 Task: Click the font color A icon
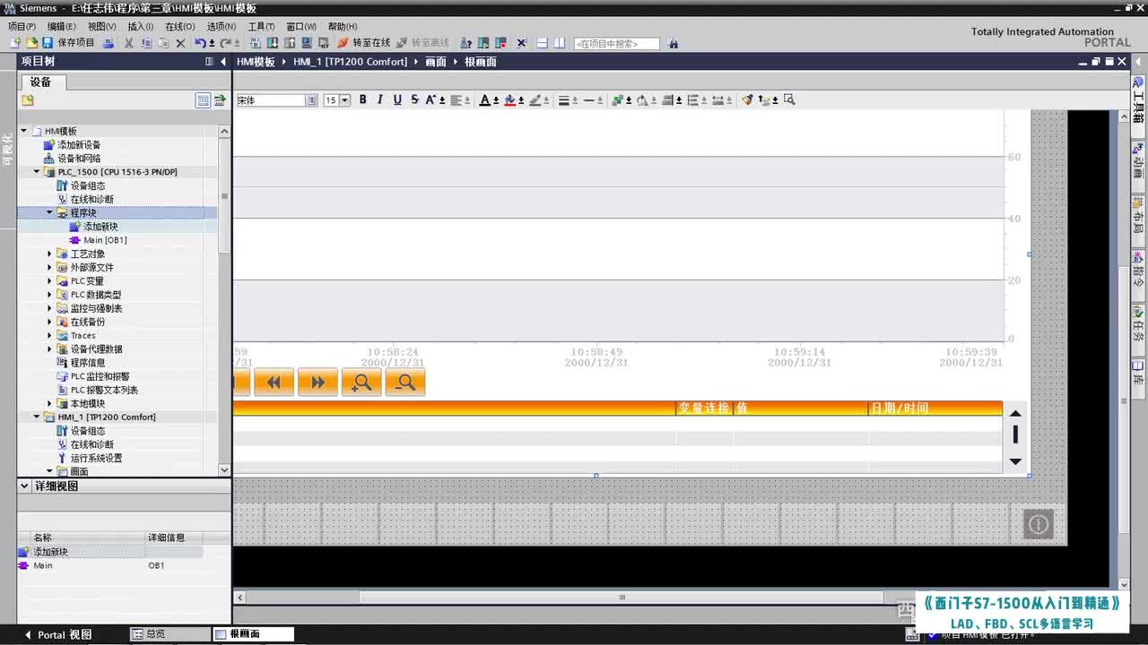[x=484, y=99]
